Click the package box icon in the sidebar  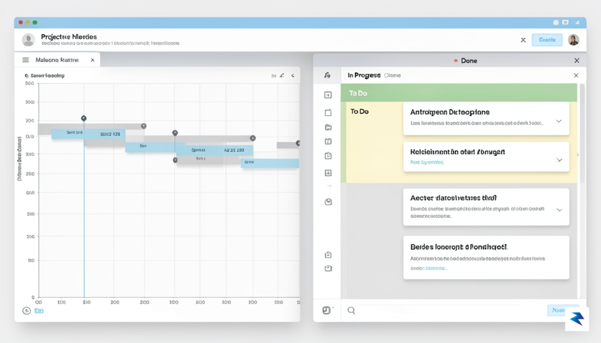click(328, 202)
